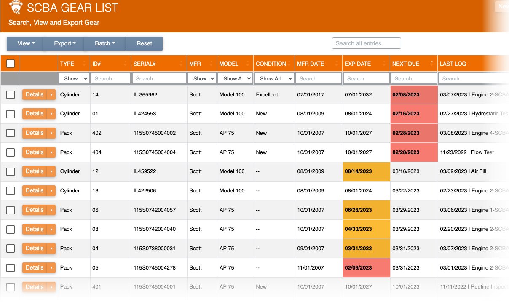Click the Details arrow icon for Pack 402

click(x=51, y=133)
